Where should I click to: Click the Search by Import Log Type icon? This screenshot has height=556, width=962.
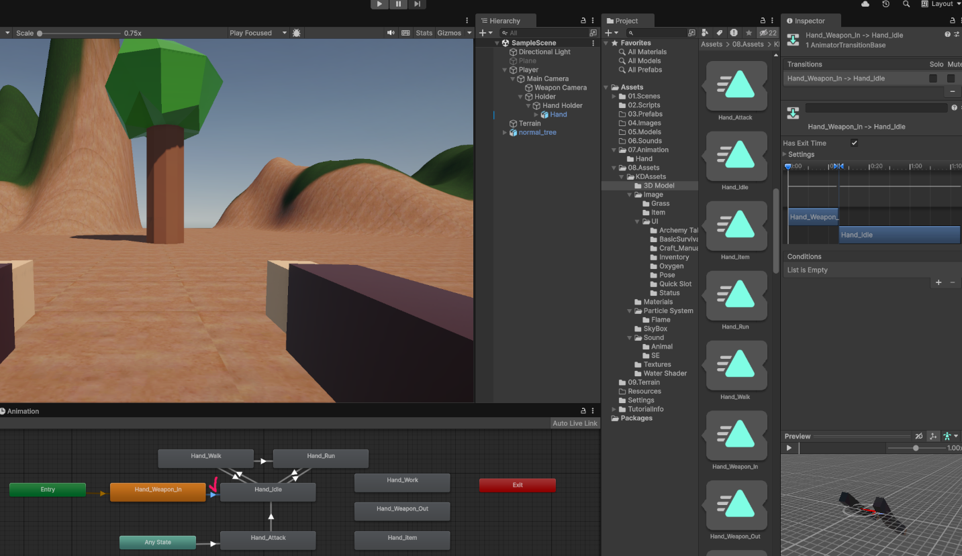pyautogui.click(x=734, y=33)
